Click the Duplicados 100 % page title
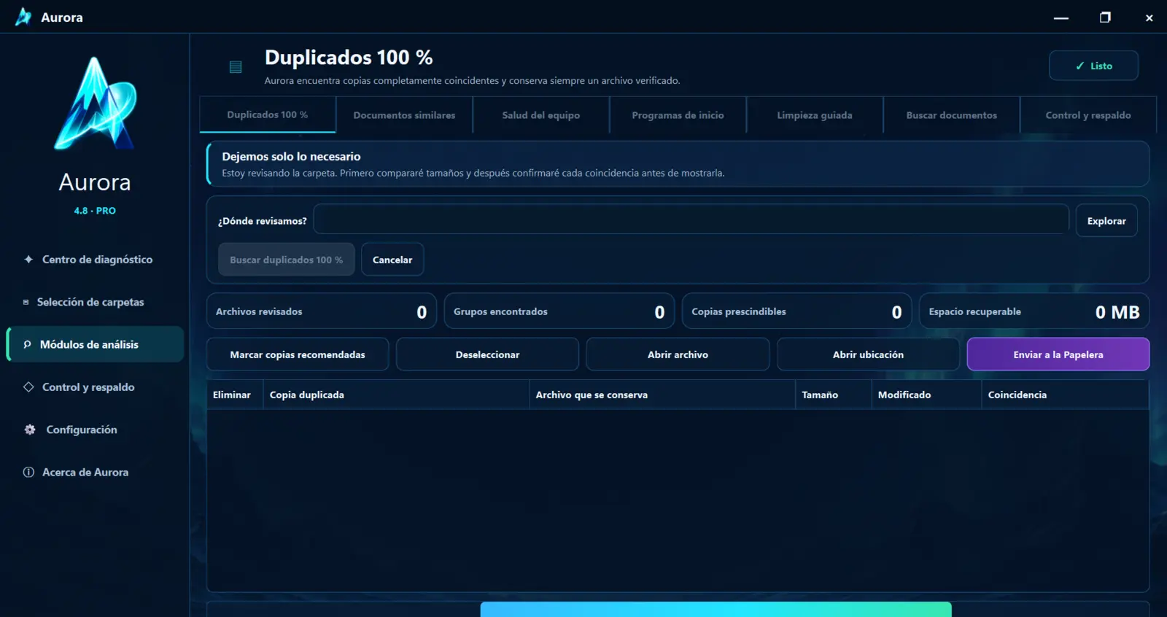Screen dimensions: 1167x617 click(x=349, y=57)
